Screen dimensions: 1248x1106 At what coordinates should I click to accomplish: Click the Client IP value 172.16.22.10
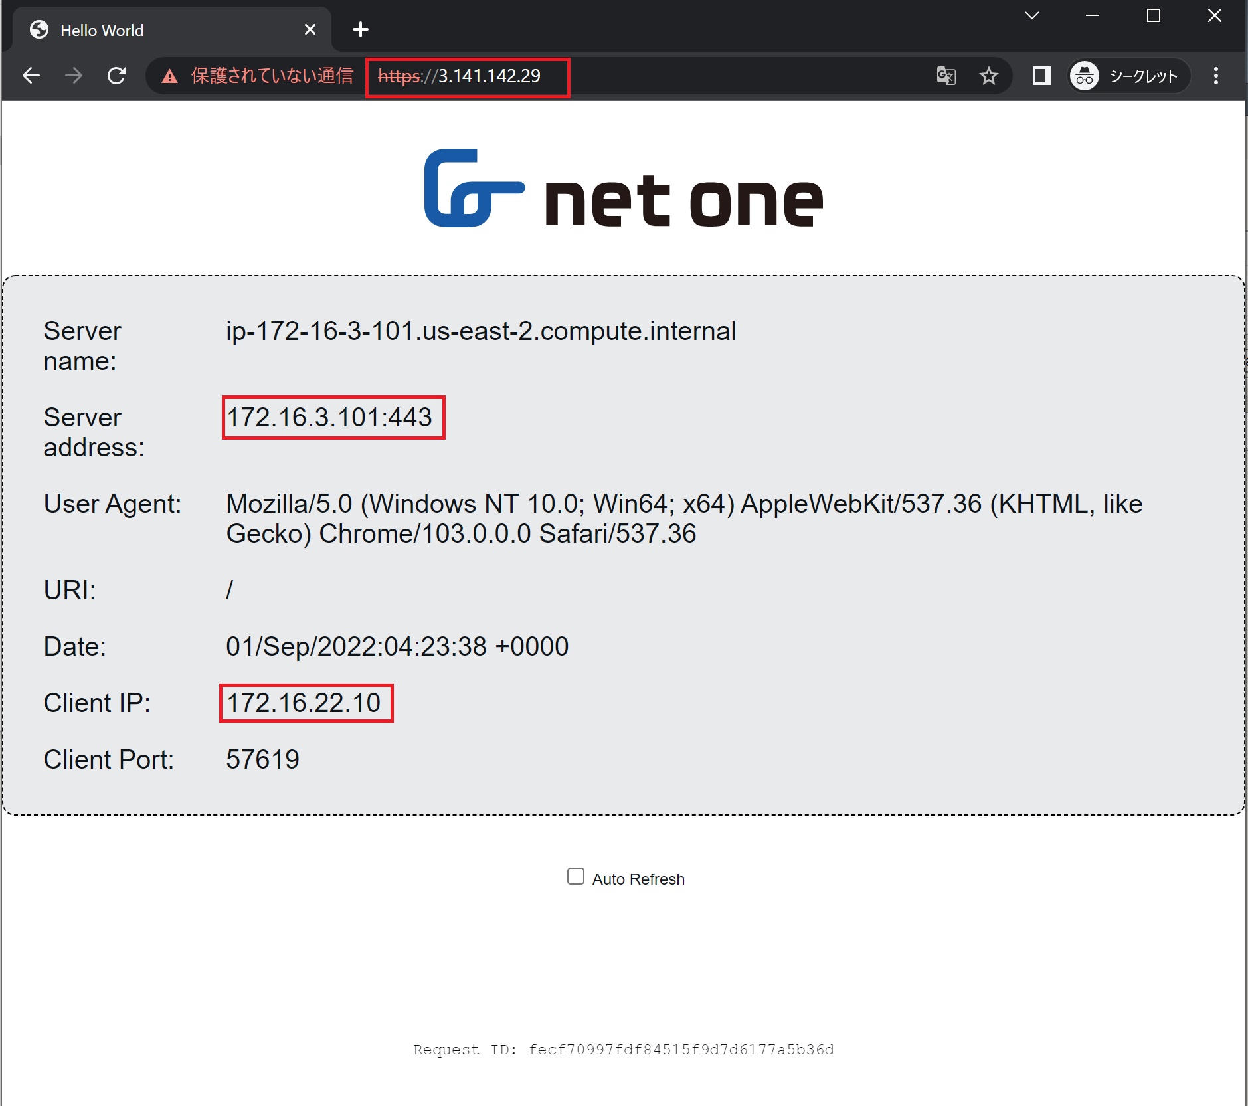[304, 703]
